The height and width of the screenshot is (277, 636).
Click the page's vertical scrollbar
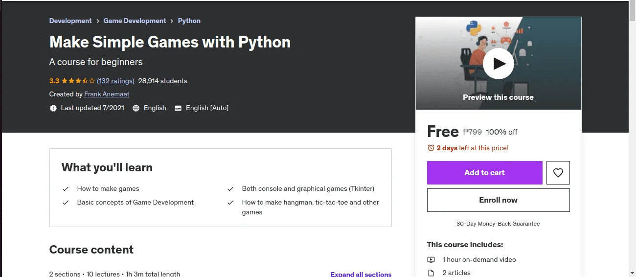click(x=632, y=138)
